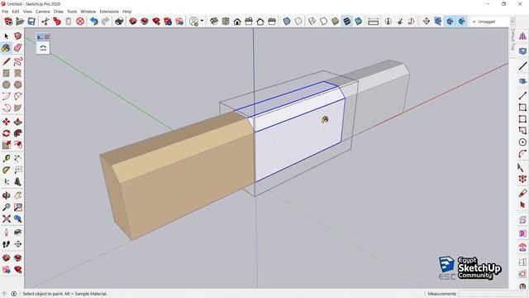Select the Offset tool

coord(18,146)
